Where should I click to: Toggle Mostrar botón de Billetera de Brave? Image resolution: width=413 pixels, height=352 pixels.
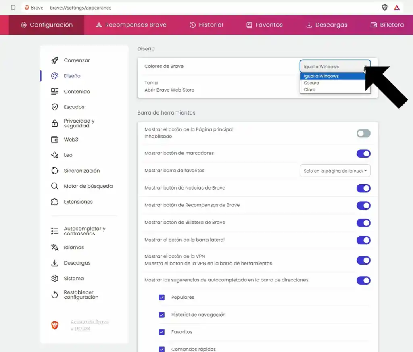(363, 223)
